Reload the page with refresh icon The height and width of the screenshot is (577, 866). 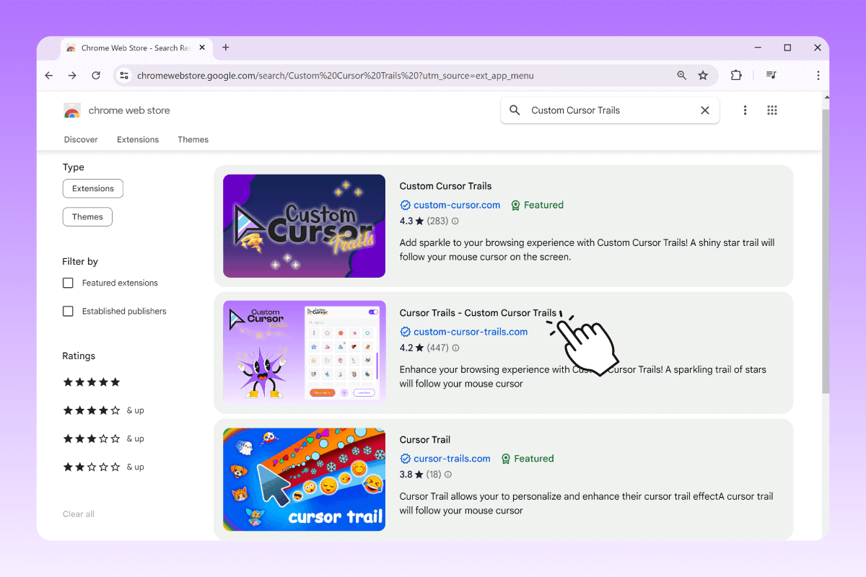click(96, 75)
